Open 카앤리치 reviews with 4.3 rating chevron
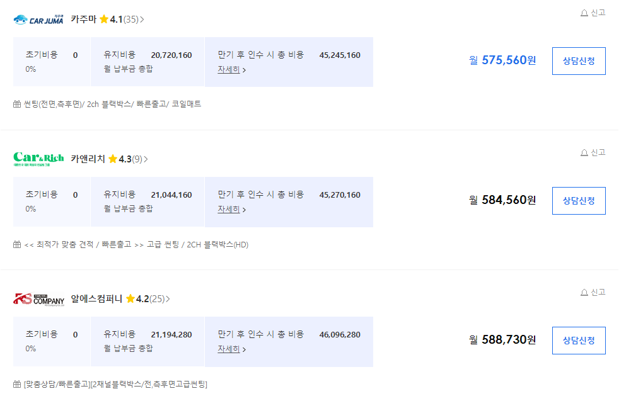631x401 pixels. pyautogui.click(x=146, y=159)
